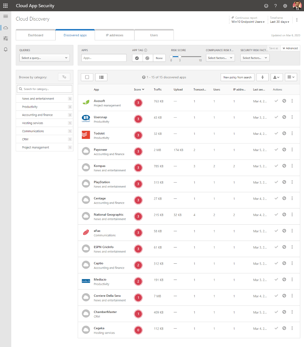
Task: Click the Media.io app logo
Action: pyautogui.click(x=86, y=281)
